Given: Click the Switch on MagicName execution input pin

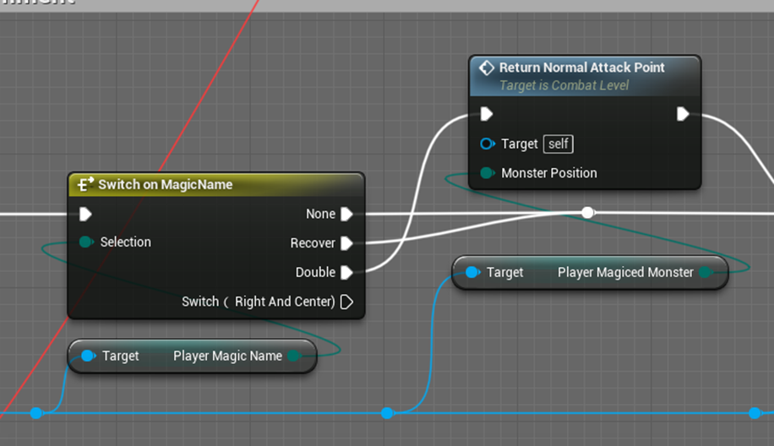Looking at the screenshot, I should tap(85, 214).
